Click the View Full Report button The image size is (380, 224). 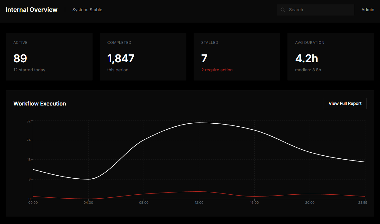pyautogui.click(x=345, y=103)
